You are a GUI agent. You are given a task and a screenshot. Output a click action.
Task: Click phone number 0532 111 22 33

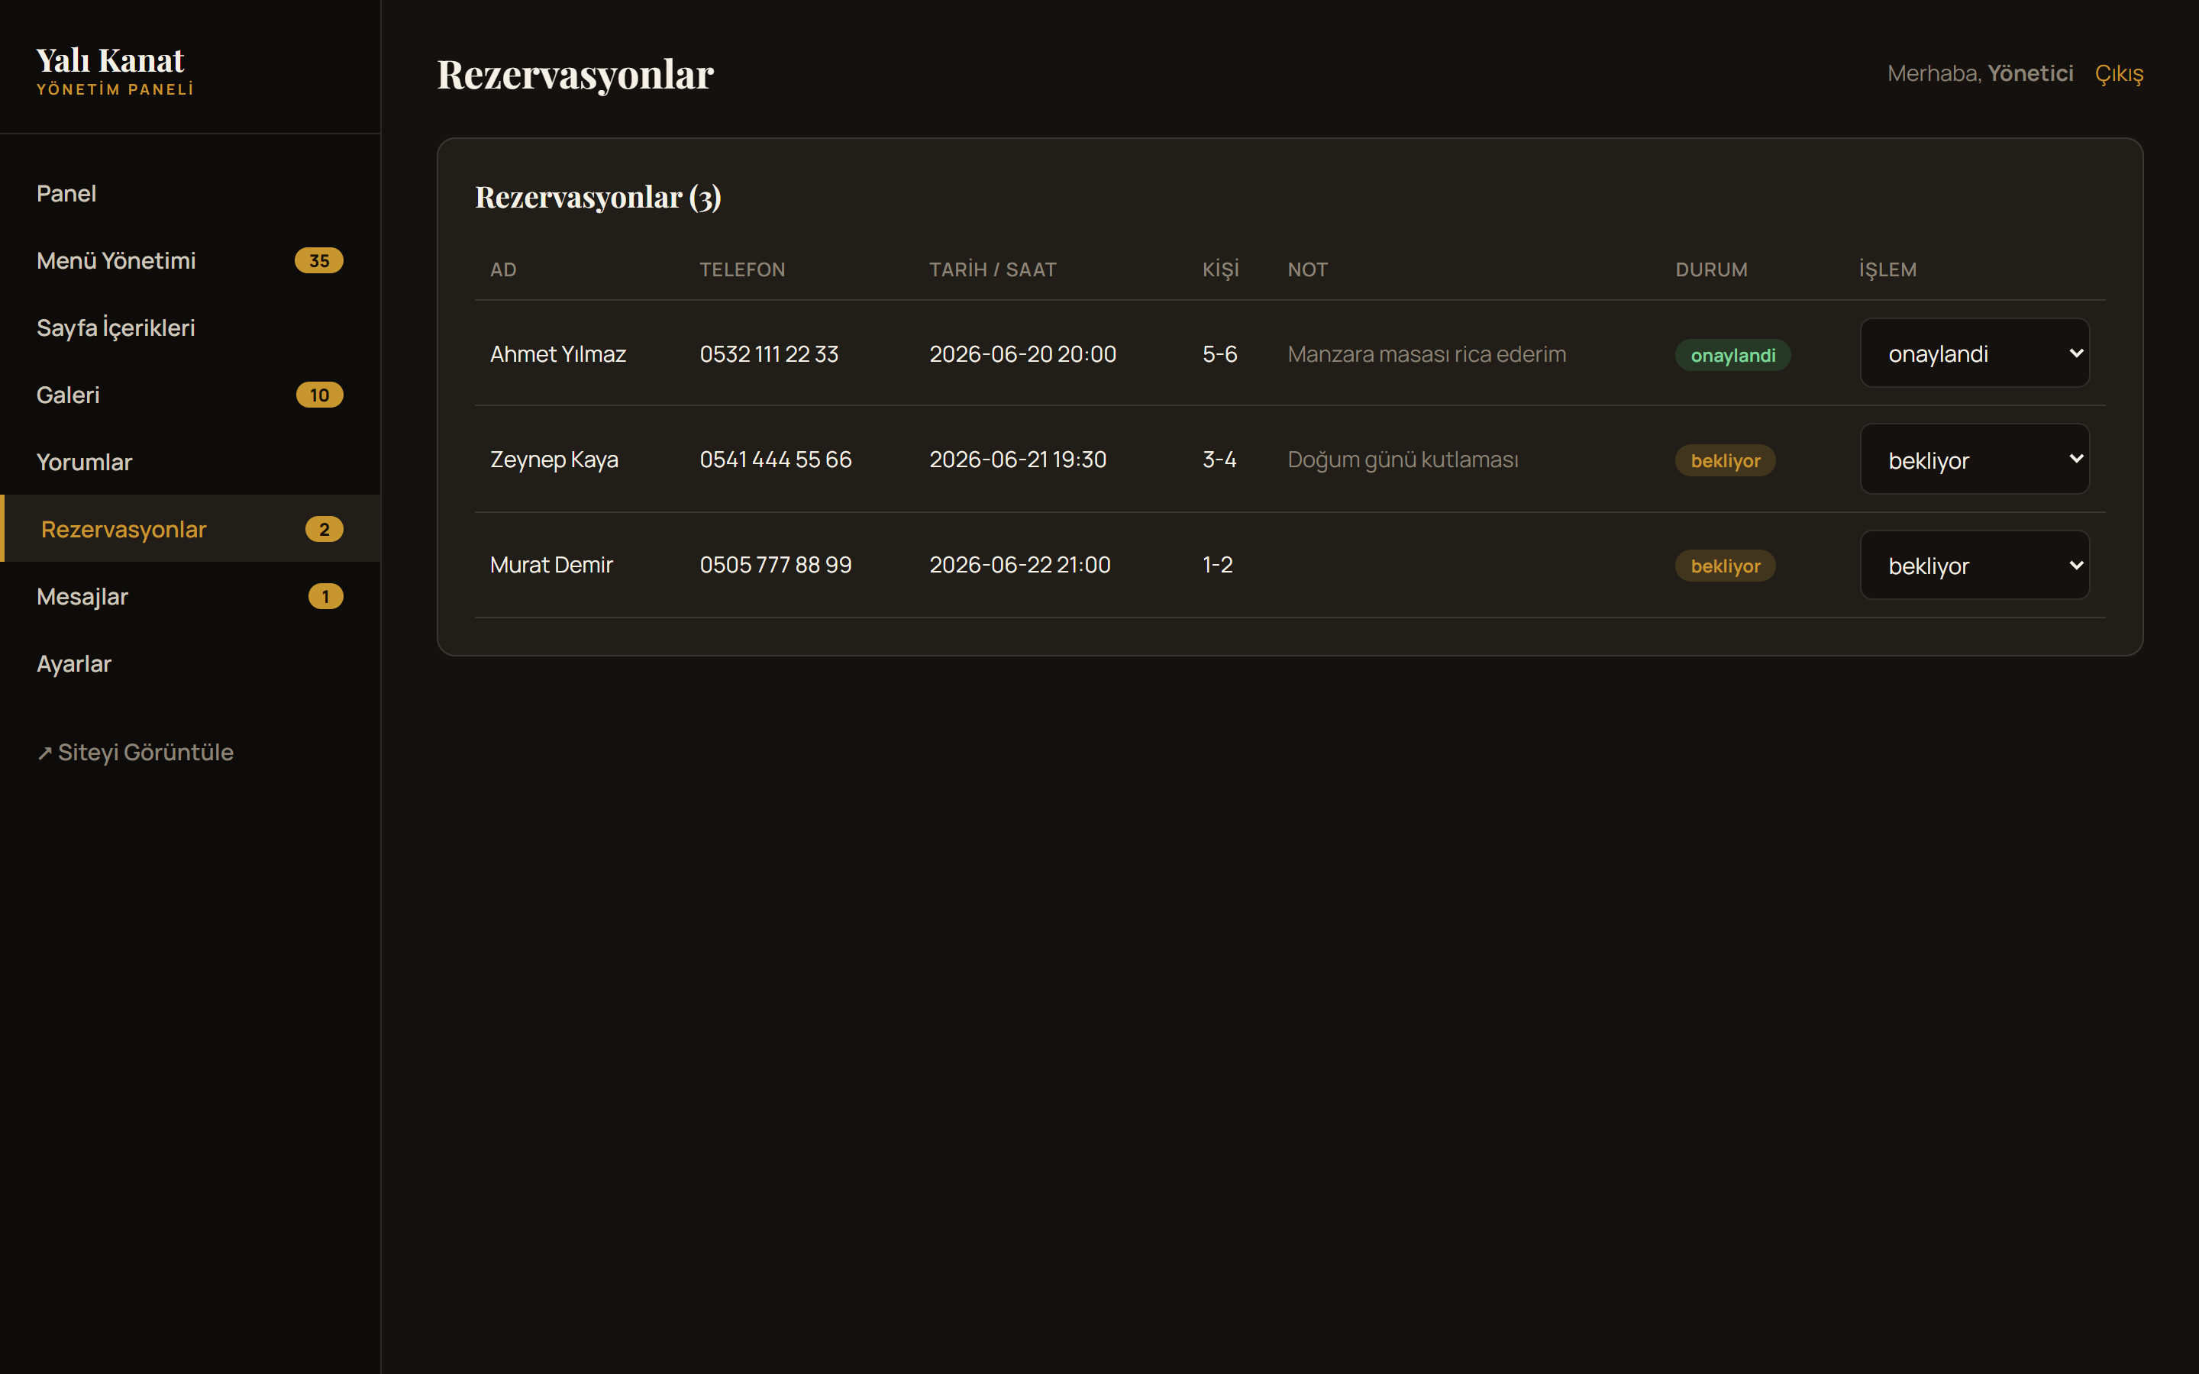click(x=769, y=354)
